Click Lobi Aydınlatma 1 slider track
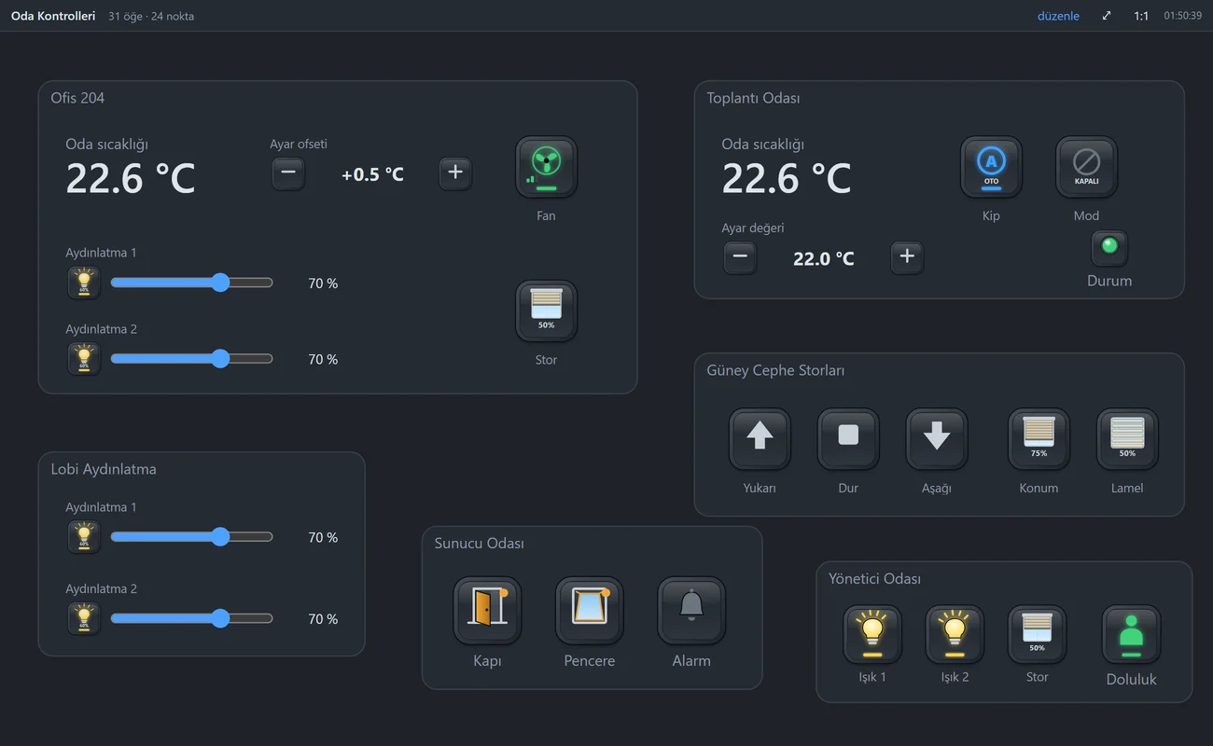Image resolution: width=1213 pixels, height=746 pixels. (x=191, y=537)
